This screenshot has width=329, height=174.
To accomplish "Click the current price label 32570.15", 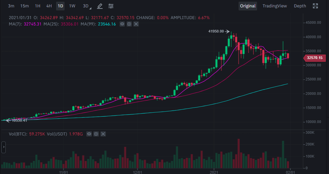I will [313, 58].
